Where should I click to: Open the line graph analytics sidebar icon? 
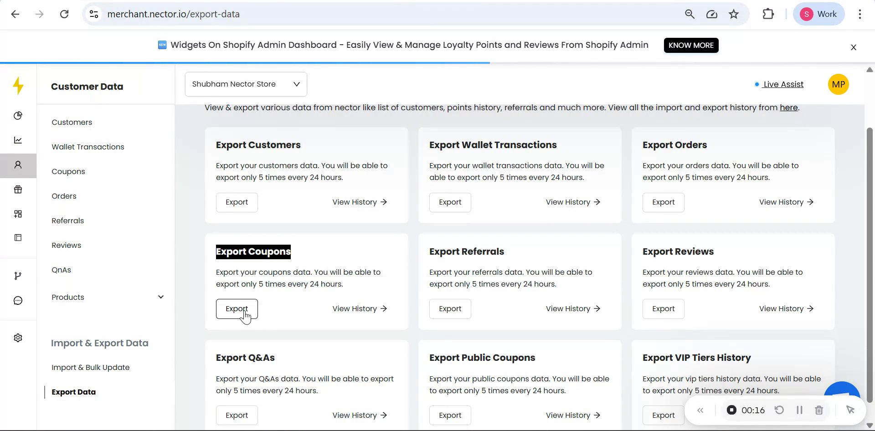[18, 140]
